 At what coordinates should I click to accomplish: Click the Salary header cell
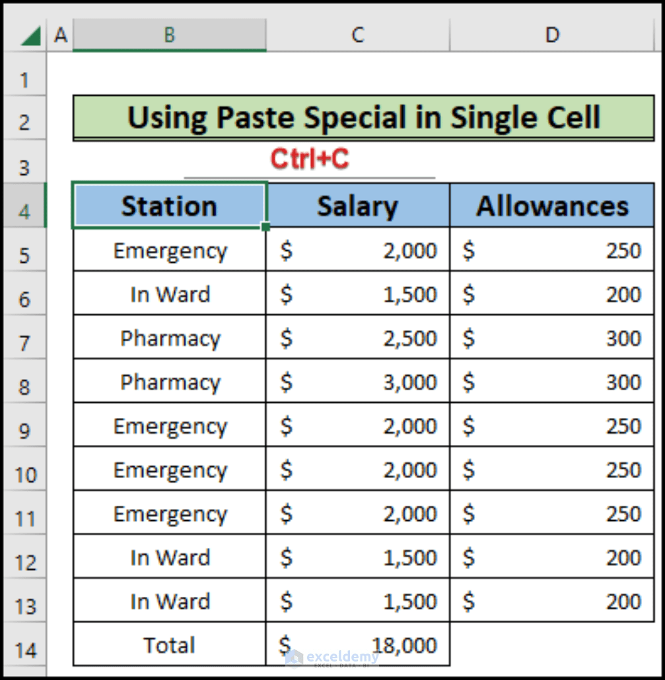358,206
